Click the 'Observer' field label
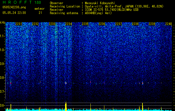 [x=56, y=3]
